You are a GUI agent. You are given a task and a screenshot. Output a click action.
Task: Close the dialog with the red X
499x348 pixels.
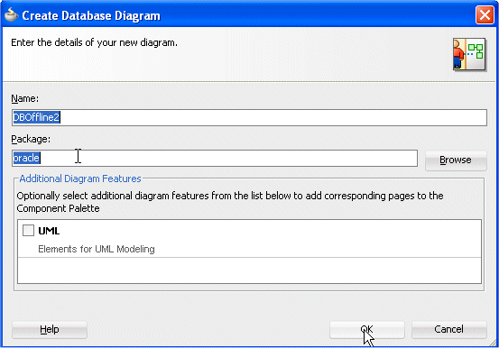click(x=485, y=15)
